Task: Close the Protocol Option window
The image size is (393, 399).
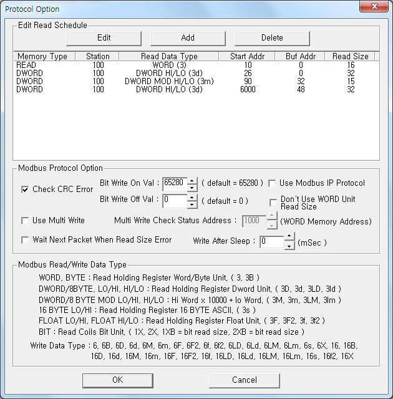Action: (x=374, y=6)
